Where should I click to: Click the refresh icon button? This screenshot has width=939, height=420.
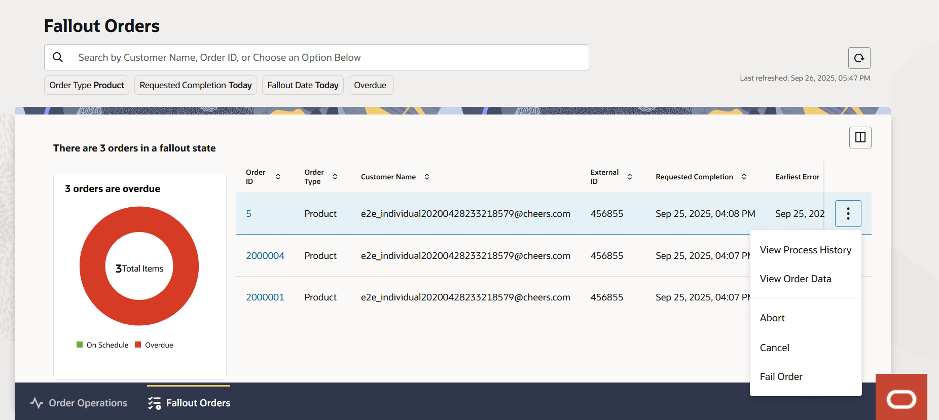(x=859, y=58)
